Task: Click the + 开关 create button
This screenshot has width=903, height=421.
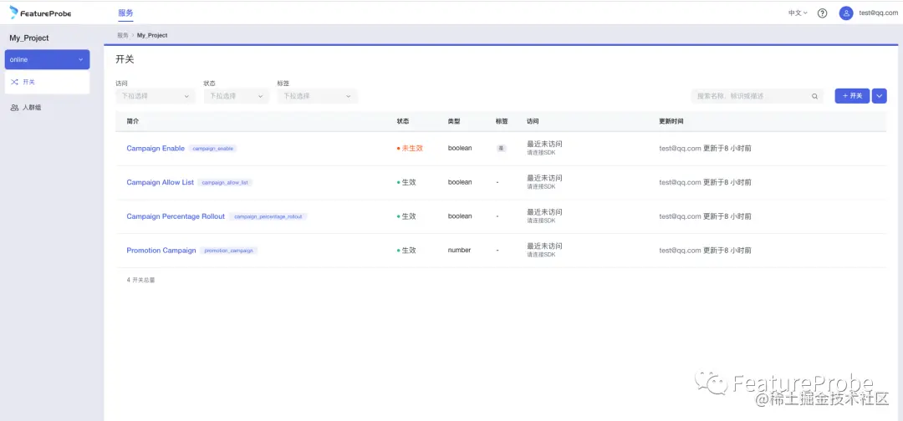Action: pos(852,96)
